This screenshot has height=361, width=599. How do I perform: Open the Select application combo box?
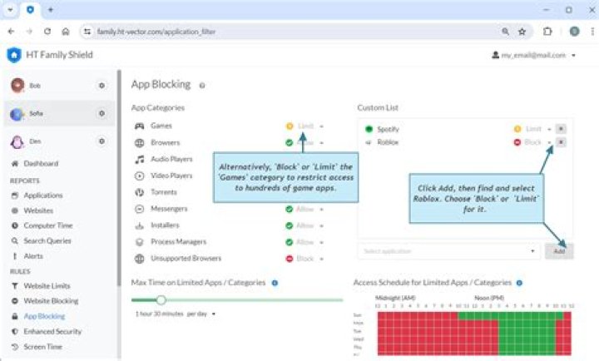[x=448, y=250]
